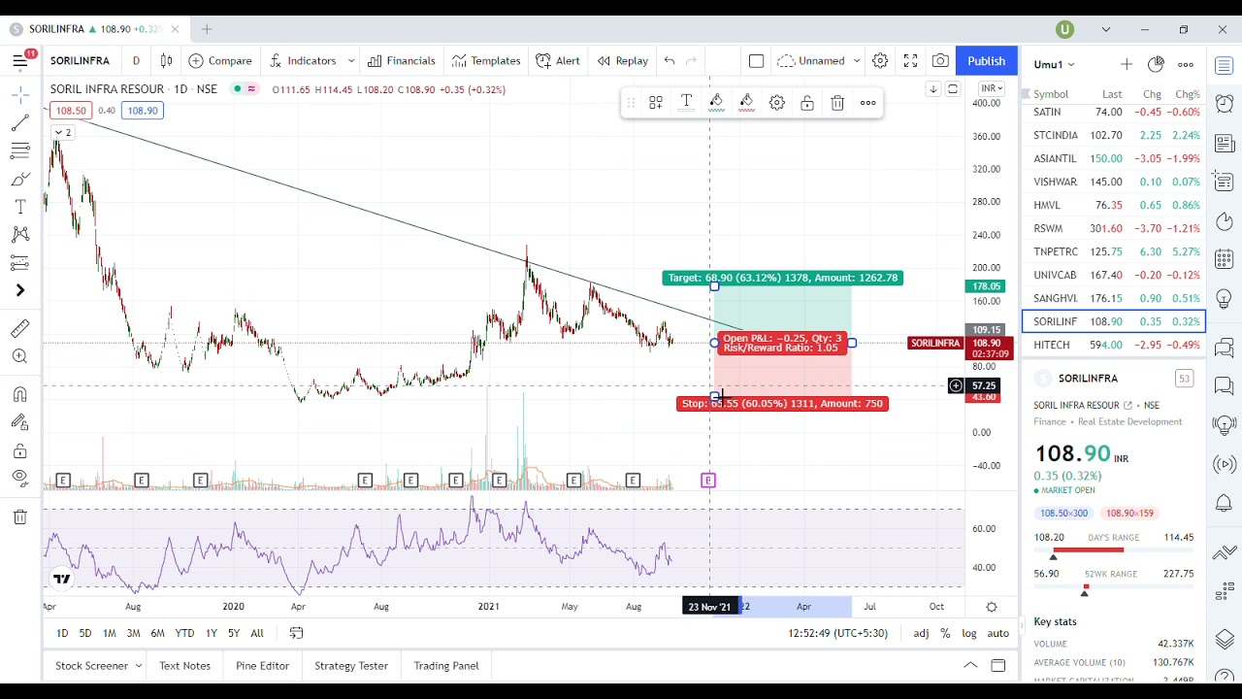This screenshot has height=699, width=1242.
Task: Open the go to date icon
Action: coord(296,633)
